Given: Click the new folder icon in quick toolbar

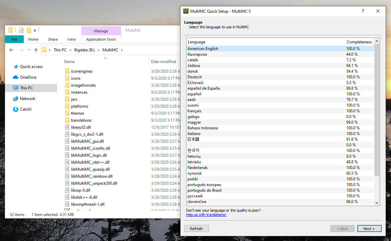Looking at the screenshot, I should [x=29, y=30].
